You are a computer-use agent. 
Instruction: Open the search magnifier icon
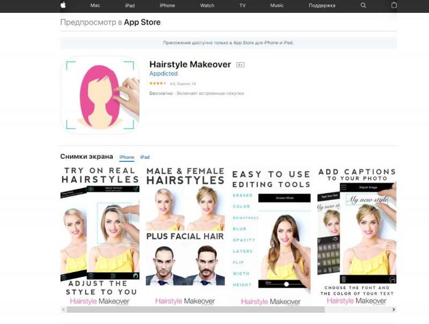tap(363, 5)
